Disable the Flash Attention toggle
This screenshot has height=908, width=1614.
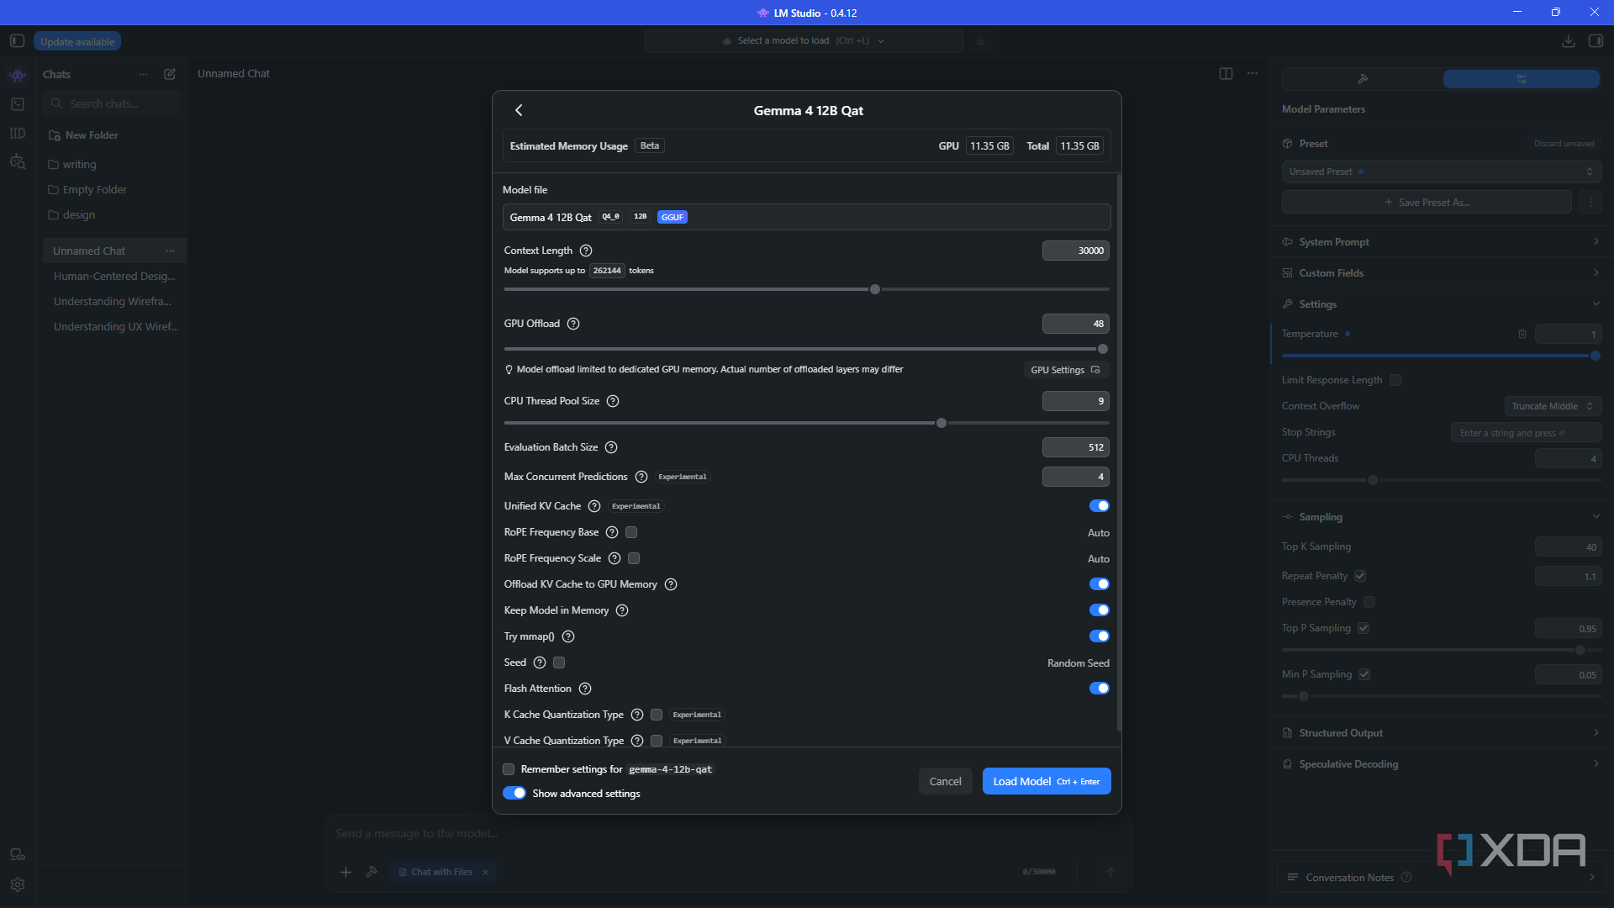point(1100,689)
